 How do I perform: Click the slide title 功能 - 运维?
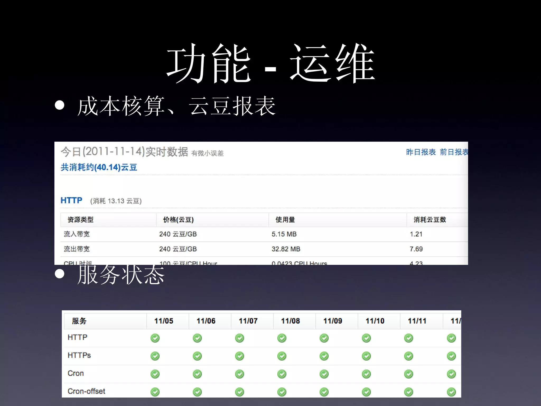click(271, 63)
